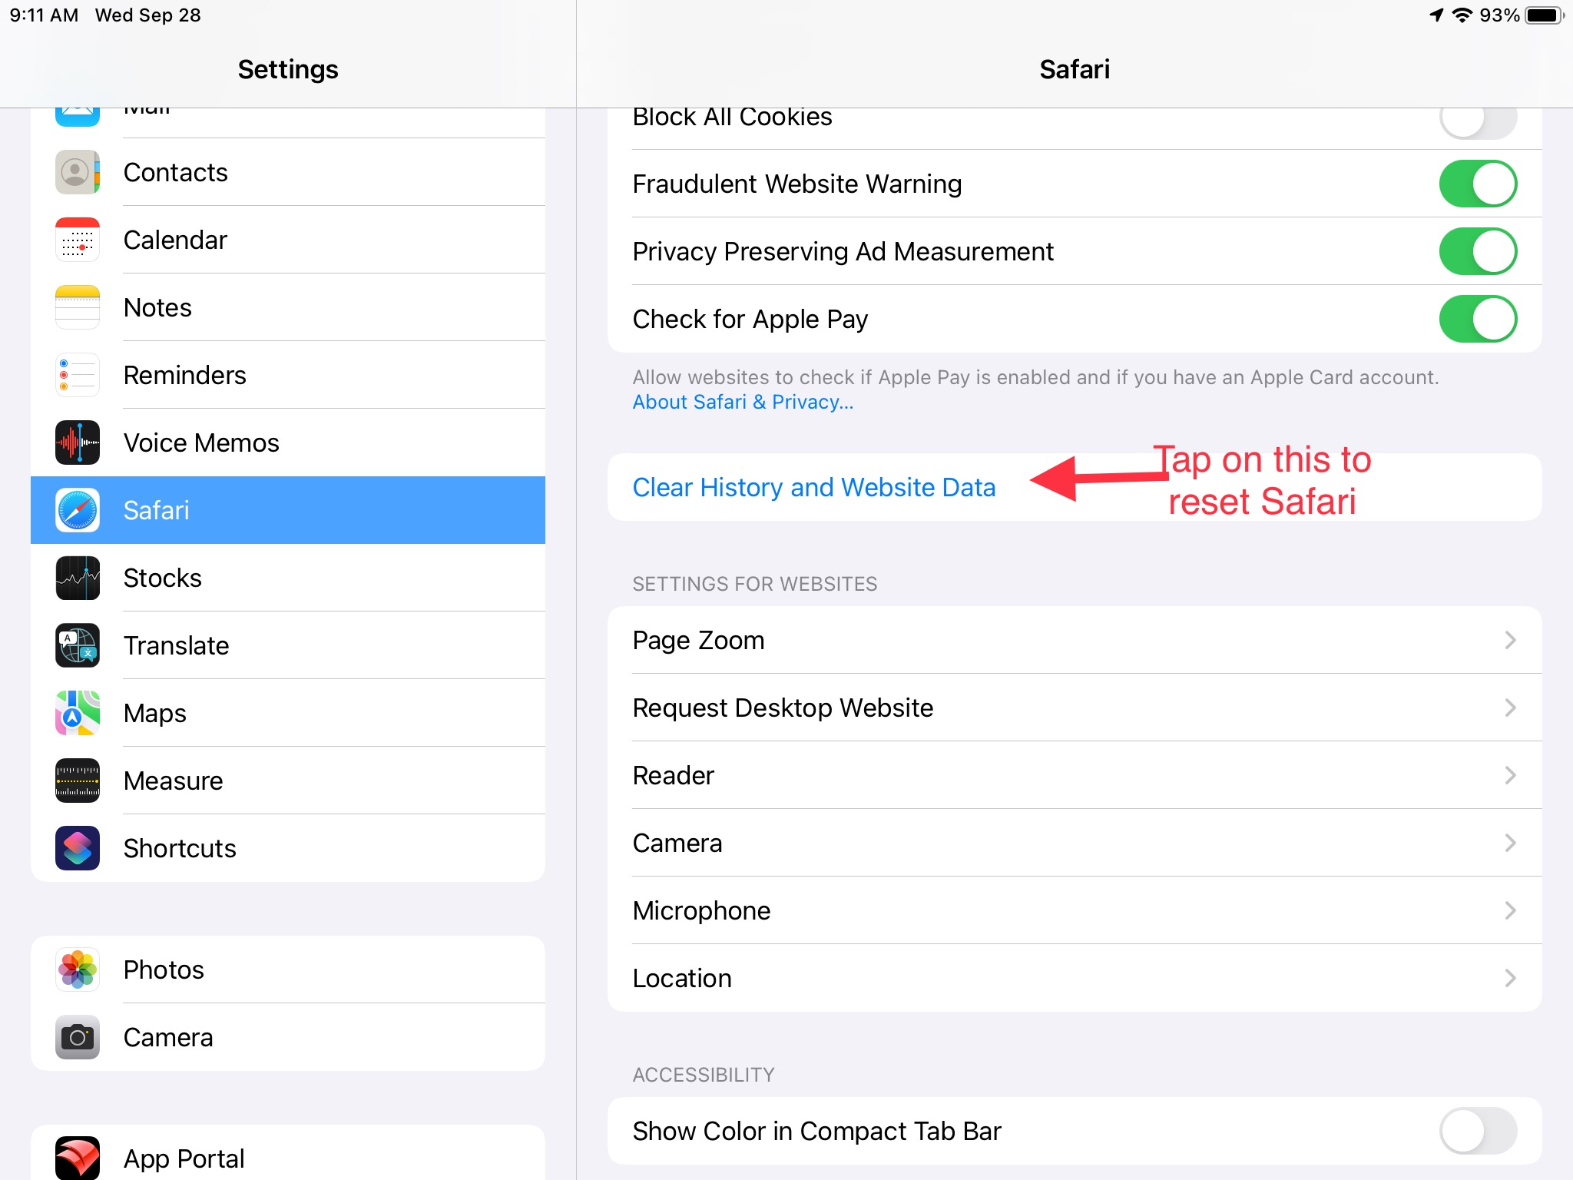Viewport: 1573px width, 1180px height.
Task: Select Notes in the settings list
Action: pos(158,307)
